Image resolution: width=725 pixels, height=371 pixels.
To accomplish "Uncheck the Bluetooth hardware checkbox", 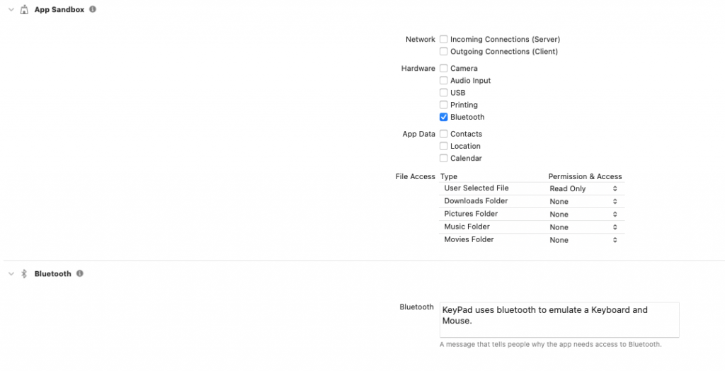I will pyautogui.click(x=444, y=118).
